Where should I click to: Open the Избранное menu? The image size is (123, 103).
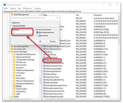pyautogui.click(x=28, y=8)
